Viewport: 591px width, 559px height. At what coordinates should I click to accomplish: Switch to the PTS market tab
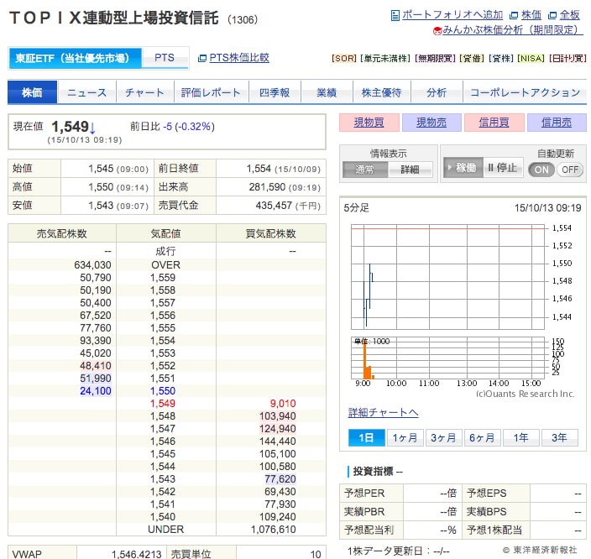(165, 58)
